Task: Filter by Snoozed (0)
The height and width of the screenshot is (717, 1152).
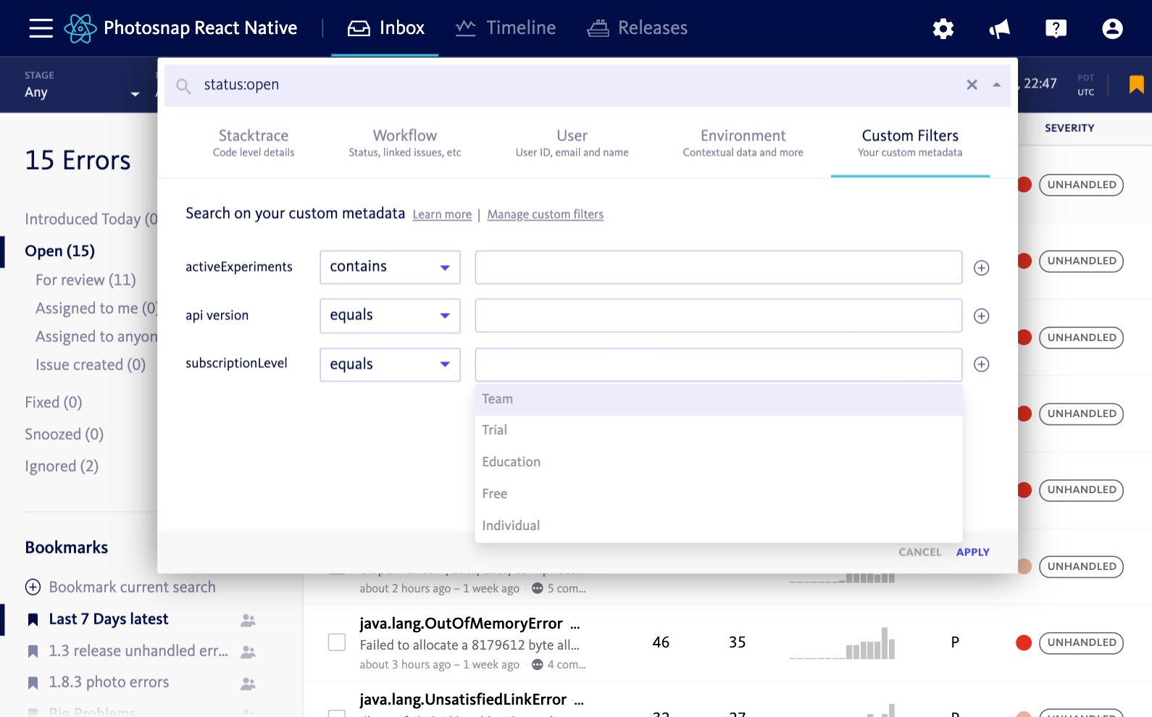Action: point(64,435)
